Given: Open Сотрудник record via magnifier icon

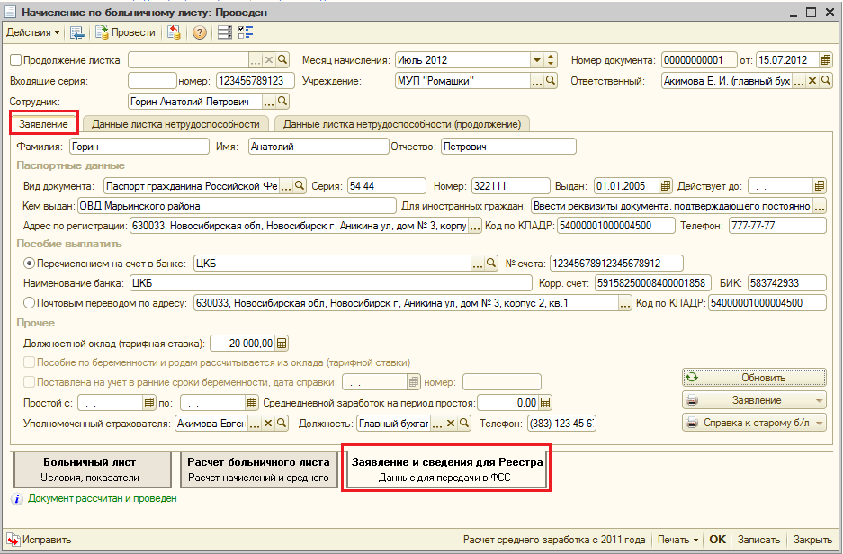Looking at the screenshot, I should [282, 102].
